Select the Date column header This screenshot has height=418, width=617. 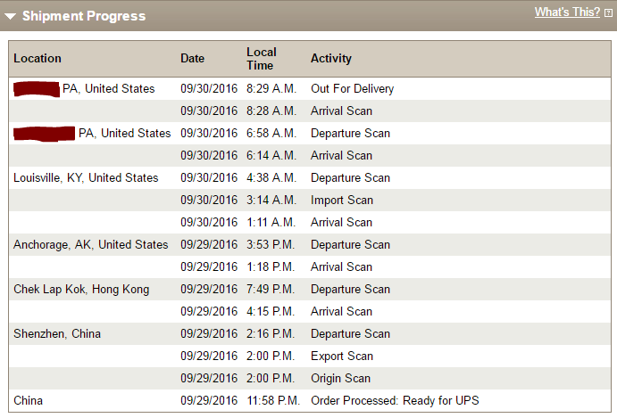(x=192, y=58)
